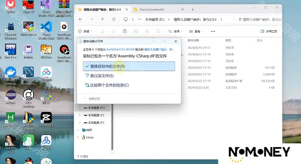This screenshot has height=164, width=301.
Task: Click 本地磁盘 (D:) in address bar
Action: click(x=154, y=19)
